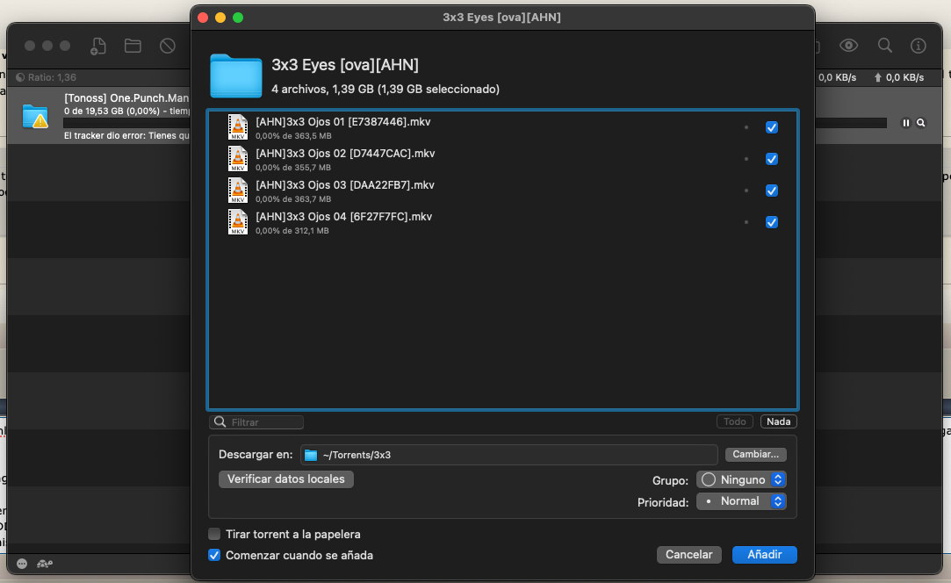Select [AHN]3x3 Ojos 01 [E7387446].mkv row
The image size is (951, 583).
coord(502,127)
